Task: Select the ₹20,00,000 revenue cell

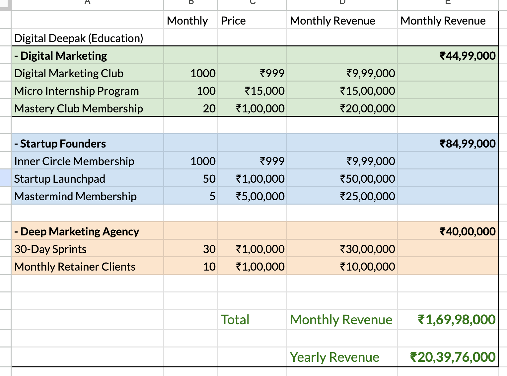Action: pyautogui.click(x=342, y=108)
